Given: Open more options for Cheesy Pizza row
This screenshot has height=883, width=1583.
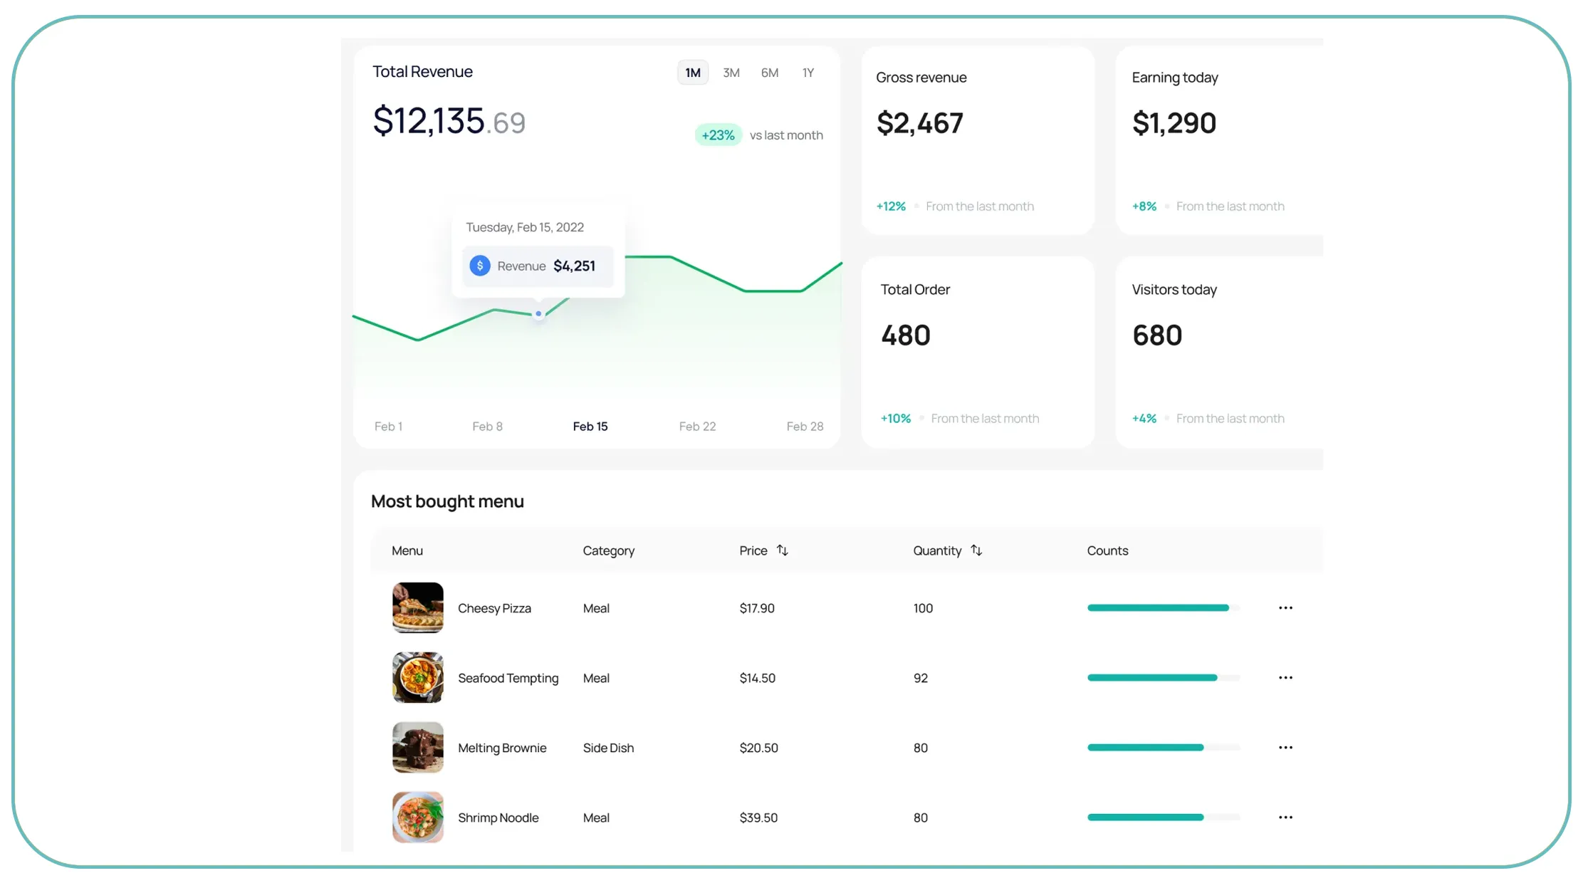Looking at the screenshot, I should tap(1285, 608).
